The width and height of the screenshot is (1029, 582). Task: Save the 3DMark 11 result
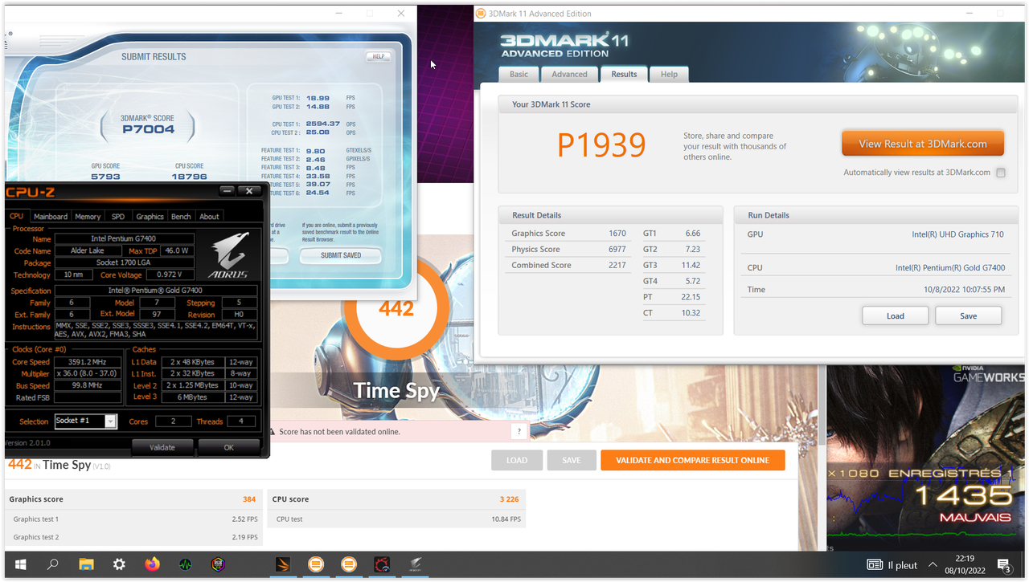969,315
